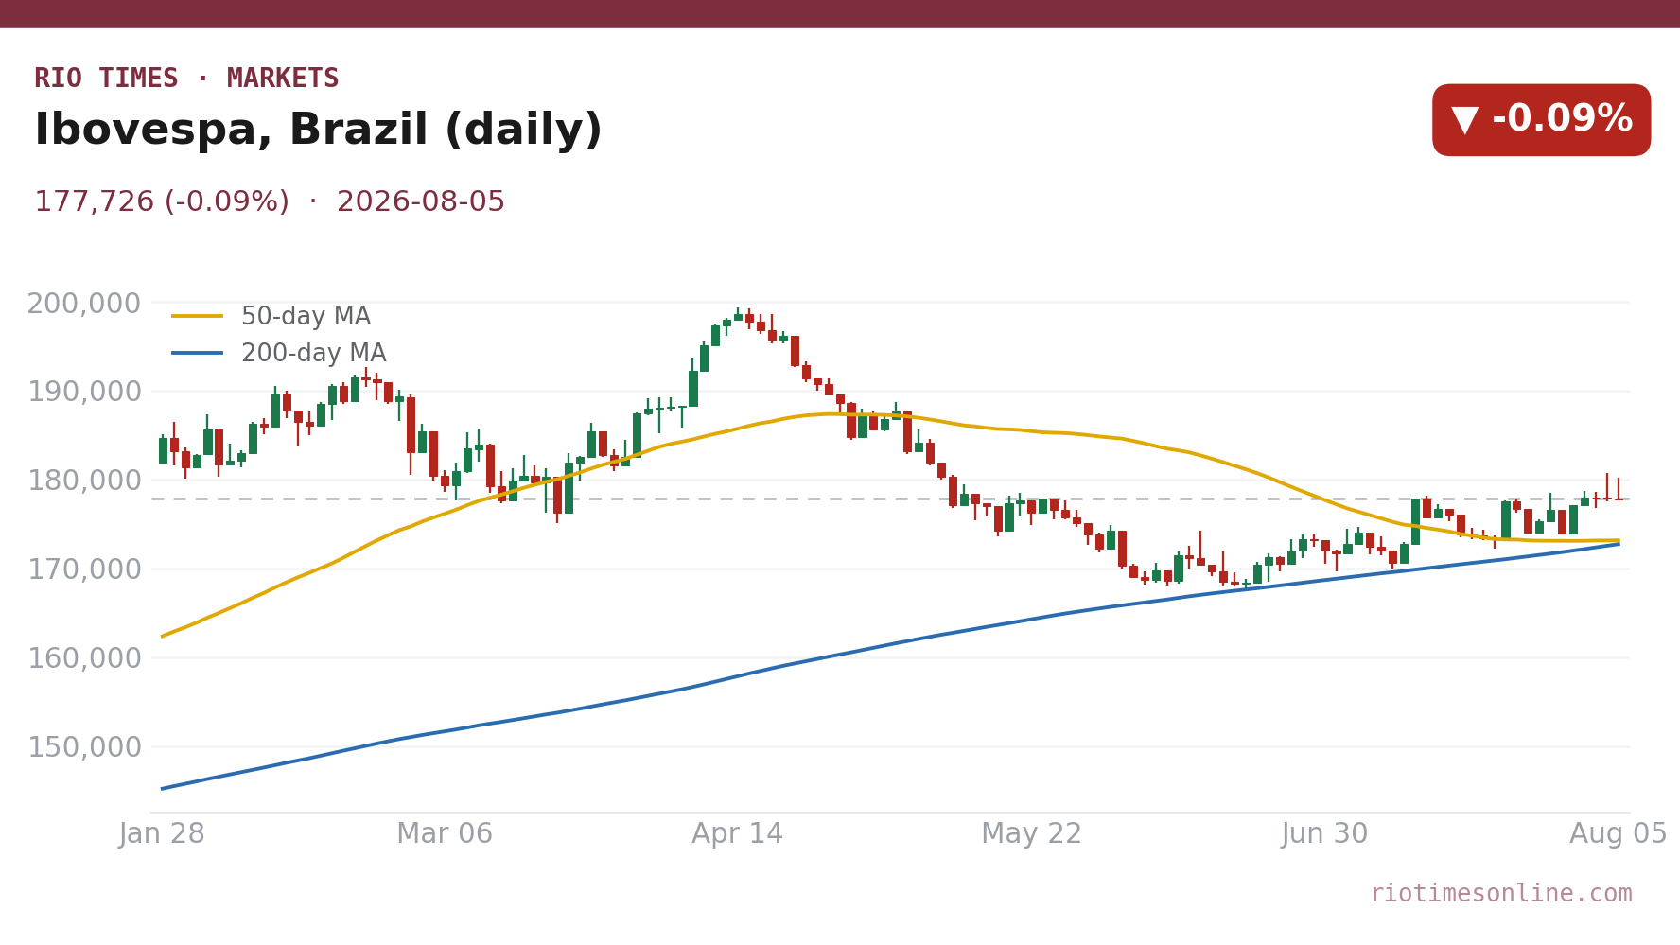The width and height of the screenshot is (1680, 945).
Task: Click the RIO TIMES · MARKETS header
Action: [186, 79]
